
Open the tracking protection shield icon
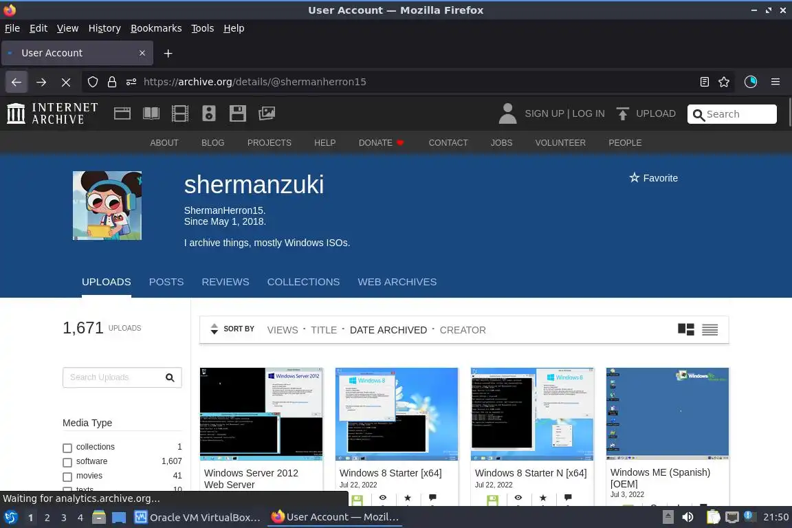[x=92, y=82]
